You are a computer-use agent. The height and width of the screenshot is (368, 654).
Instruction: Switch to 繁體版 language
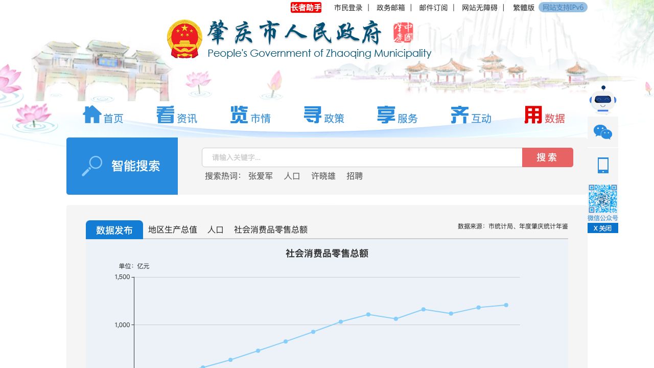[x=524, y=8]
